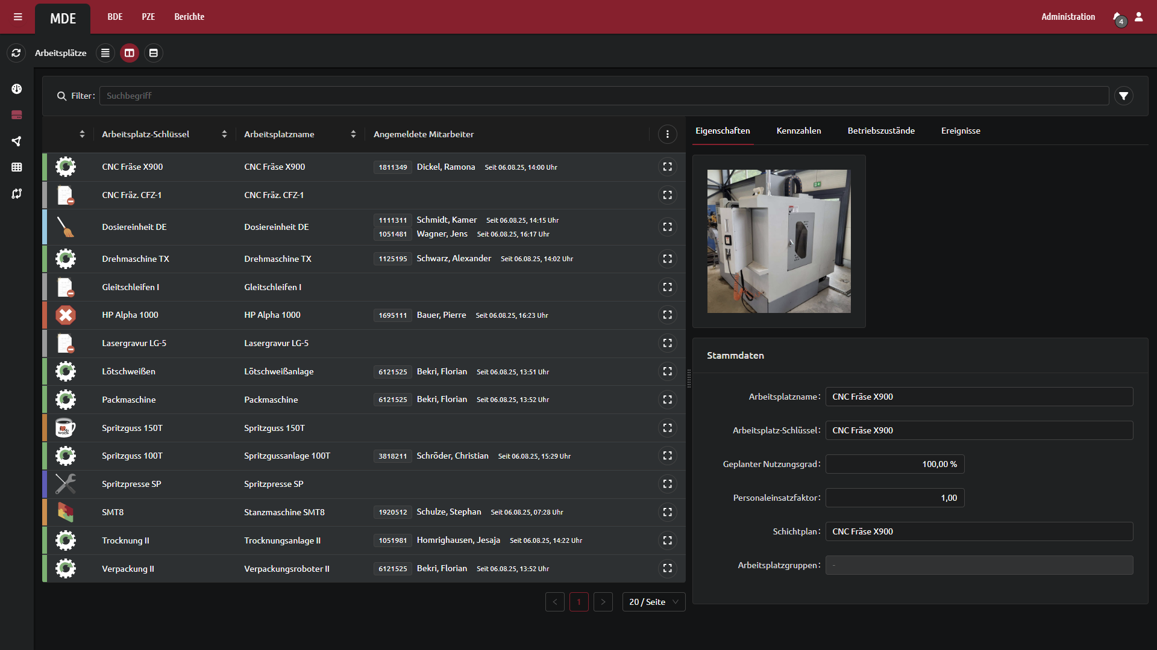Select stacked row view layout

click(154, 53)
